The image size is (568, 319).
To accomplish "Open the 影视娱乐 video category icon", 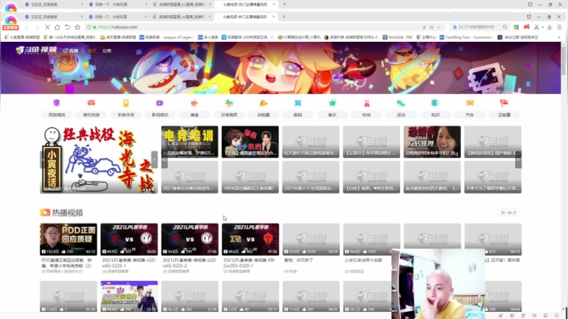I will 159,103.
